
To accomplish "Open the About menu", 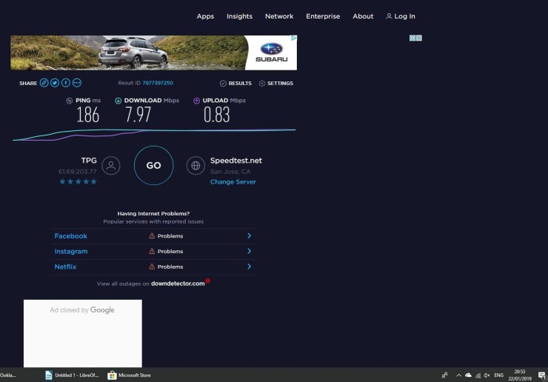I will click(363, 16).
